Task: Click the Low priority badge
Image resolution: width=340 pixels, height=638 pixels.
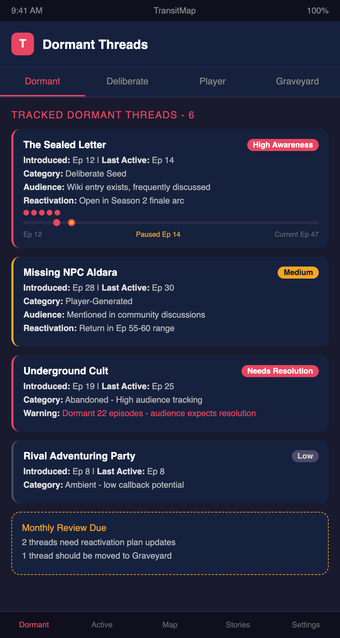Action: pos(305,456)
